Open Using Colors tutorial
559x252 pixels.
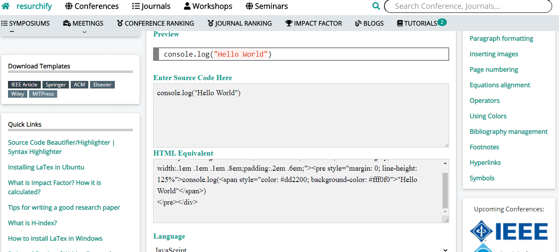pos(488,116)
